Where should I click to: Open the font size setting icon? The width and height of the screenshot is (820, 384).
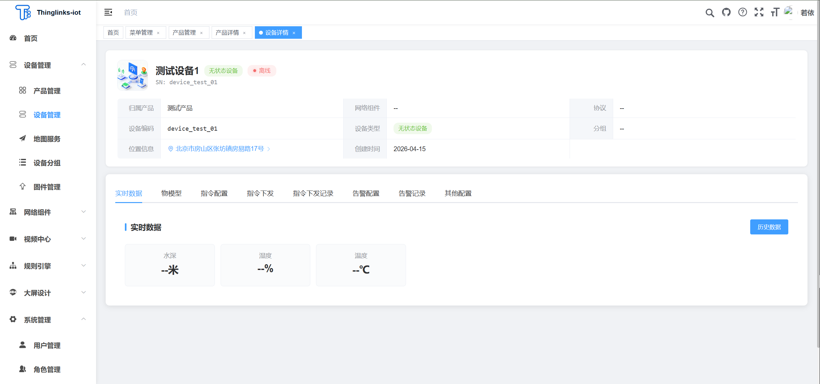pos(775,12)
